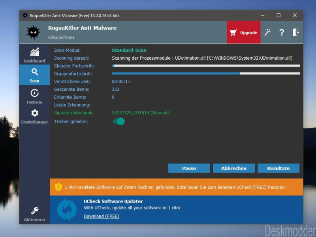Click the Gruppenfortschritt progress bar
This screenshot has height=237, width=316.
pos(206,73)
